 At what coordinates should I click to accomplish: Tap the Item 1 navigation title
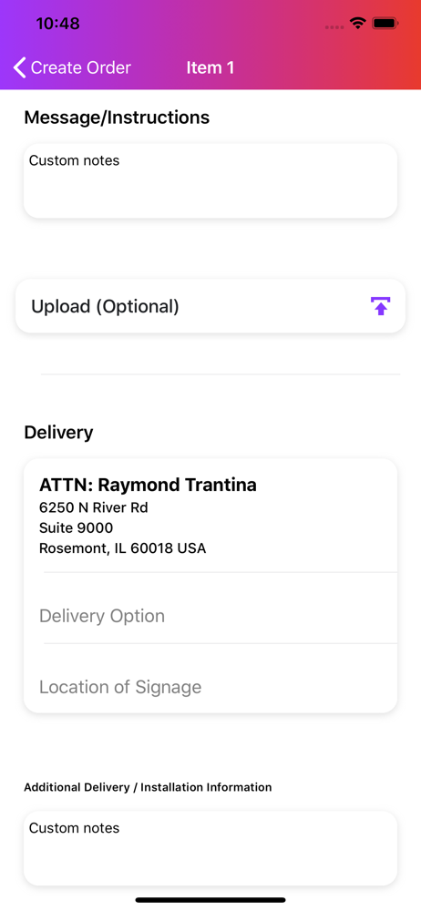pyautogui.click(x=210, y=68)
